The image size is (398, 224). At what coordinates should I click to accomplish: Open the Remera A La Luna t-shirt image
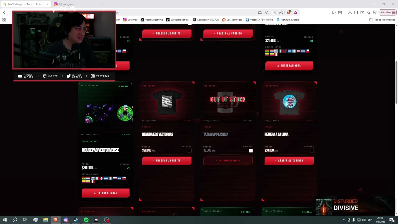pos(289,102)
